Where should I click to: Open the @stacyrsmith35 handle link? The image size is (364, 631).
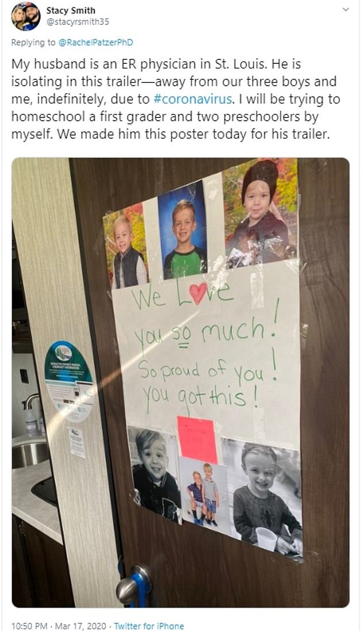[x=78, y=22]
